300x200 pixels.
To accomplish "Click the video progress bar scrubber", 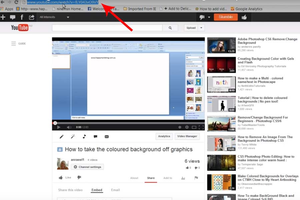I will click(55, 123).
